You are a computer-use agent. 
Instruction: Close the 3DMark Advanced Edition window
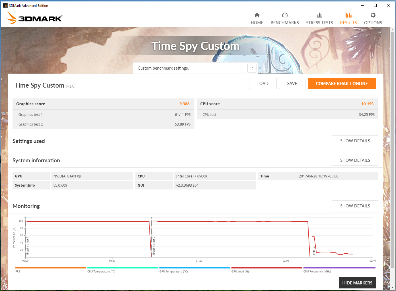pyautogui.click(x=388, y=5)
